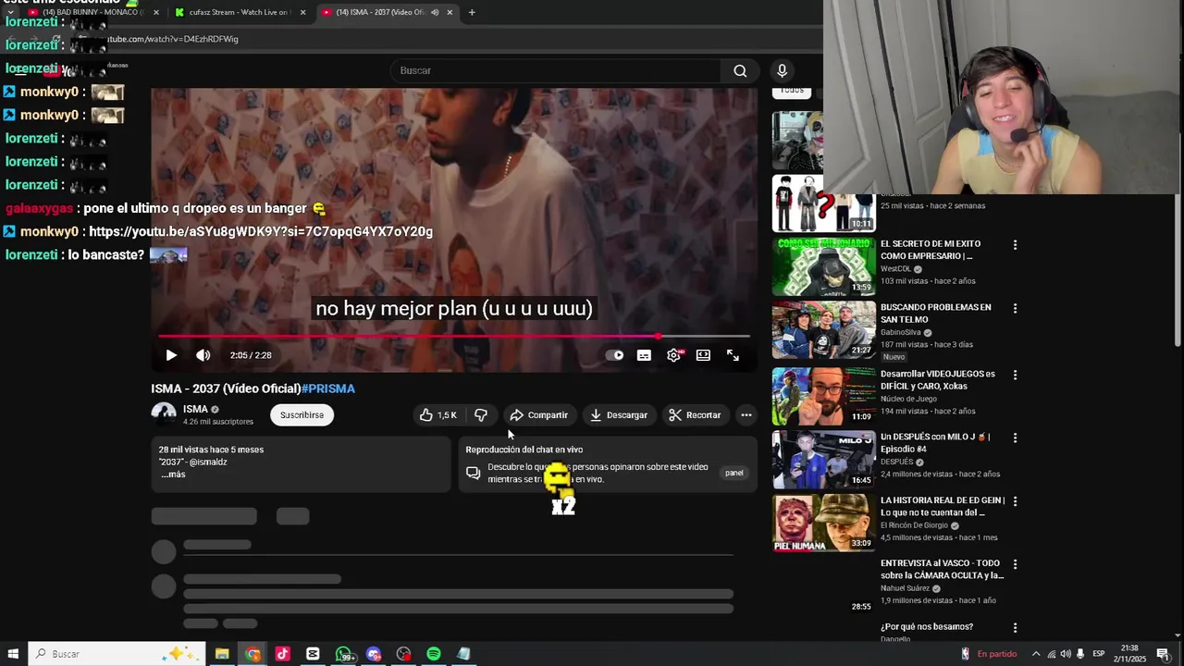Activate voice search microphone icon
This screenshot has height=666, width=1184.
coord(782,70)
